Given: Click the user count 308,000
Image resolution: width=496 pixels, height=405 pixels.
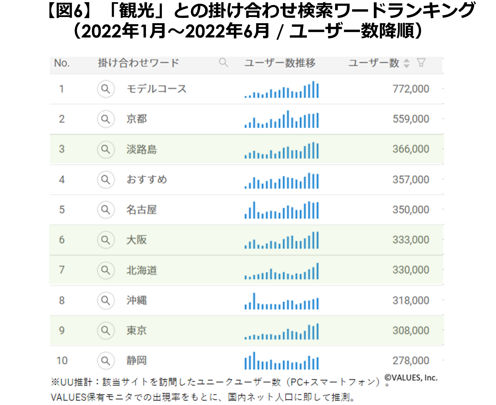Looking at the screenshot, I should point(411,331).
